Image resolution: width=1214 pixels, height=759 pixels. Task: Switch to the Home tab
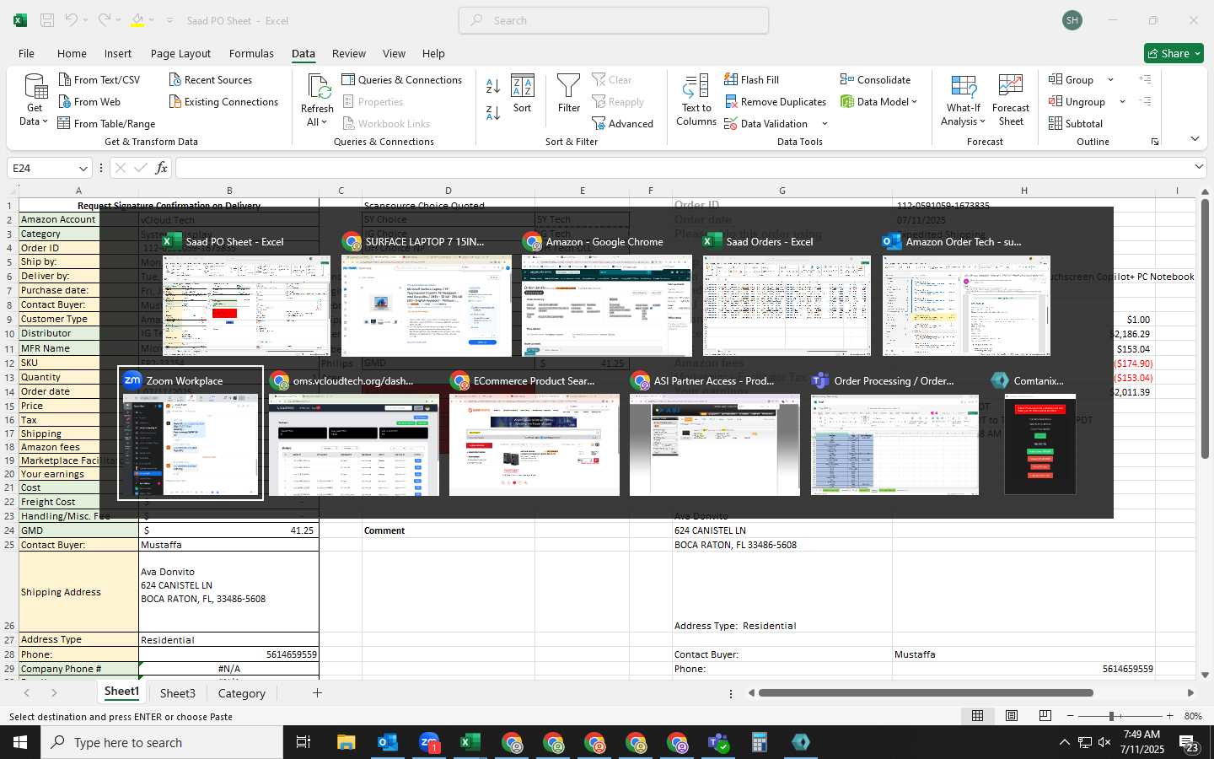pyautogui.click(x=72, y=53)
